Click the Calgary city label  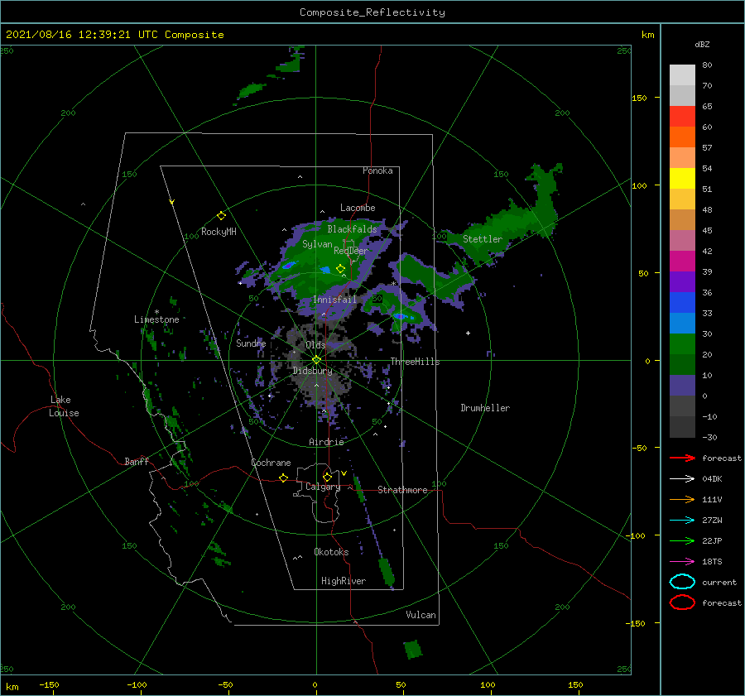click(323, 487)
